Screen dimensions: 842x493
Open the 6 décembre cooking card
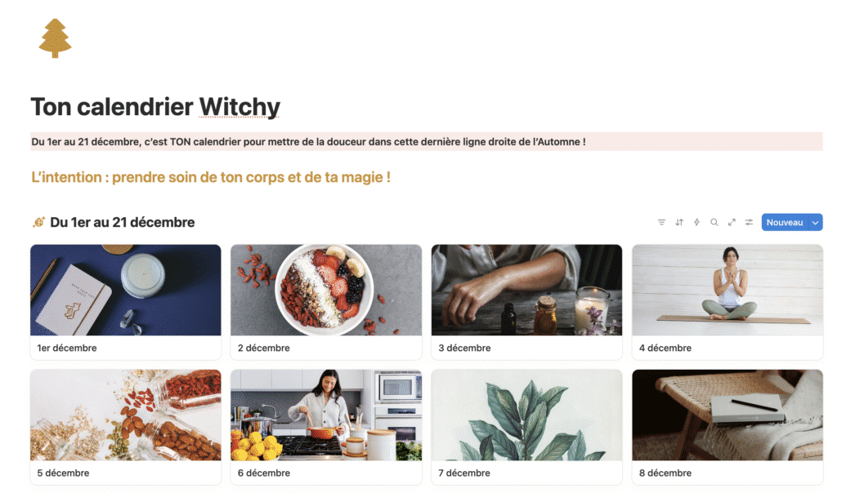[x=326, y=427]
